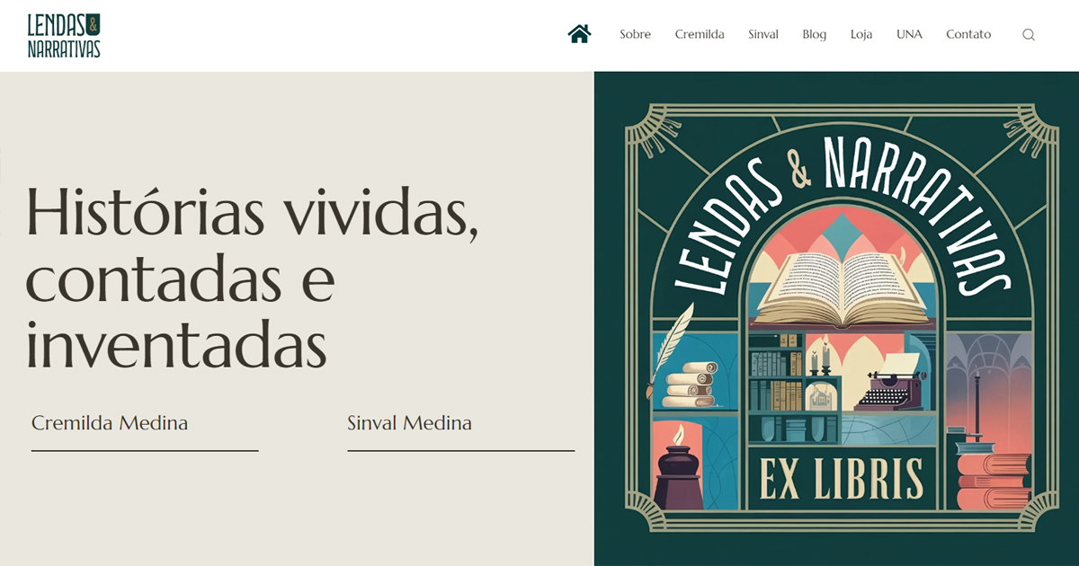
Task: Click the home icon in the navigation
Action: point(579,34)
